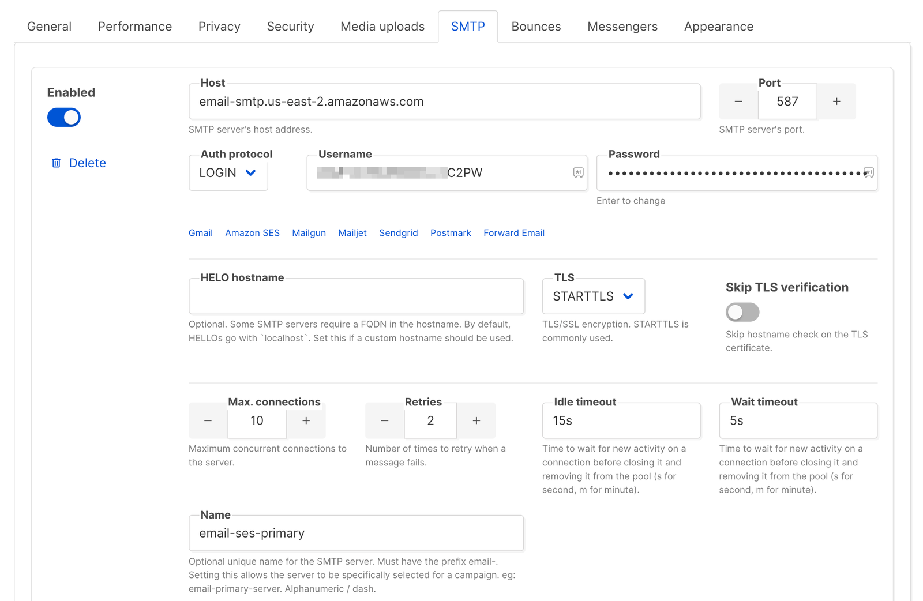The image size is (923, 601).
Task: Switch to the Appearance tab
Action: coord(718,26)
